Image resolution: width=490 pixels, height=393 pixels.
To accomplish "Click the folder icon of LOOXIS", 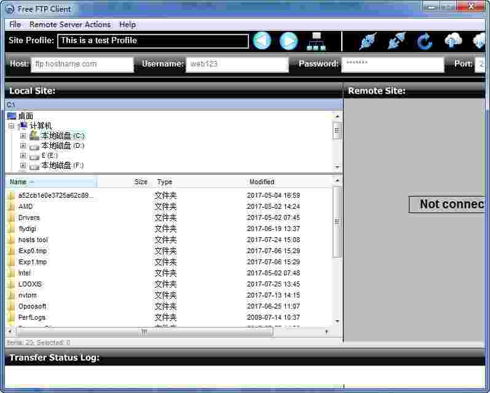I will [x=12, y=285].
